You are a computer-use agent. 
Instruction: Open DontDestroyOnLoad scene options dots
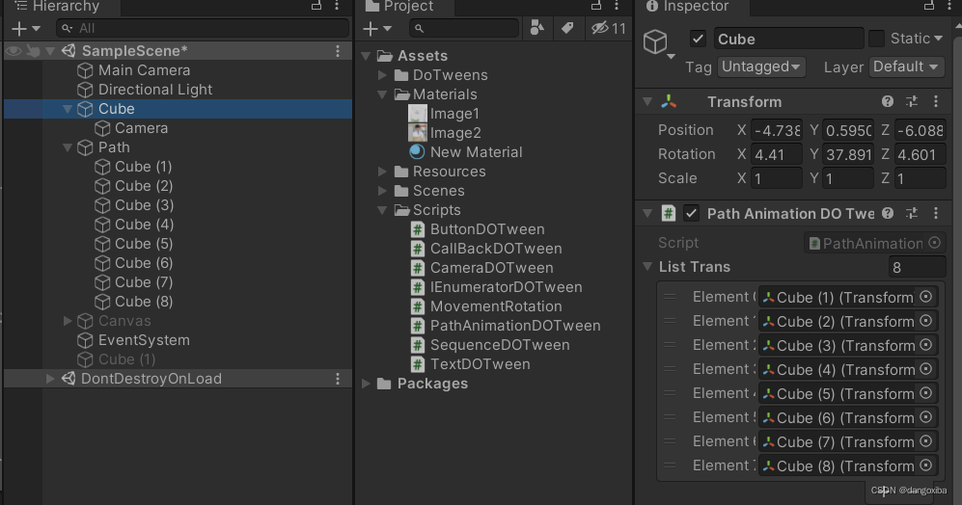338,379
